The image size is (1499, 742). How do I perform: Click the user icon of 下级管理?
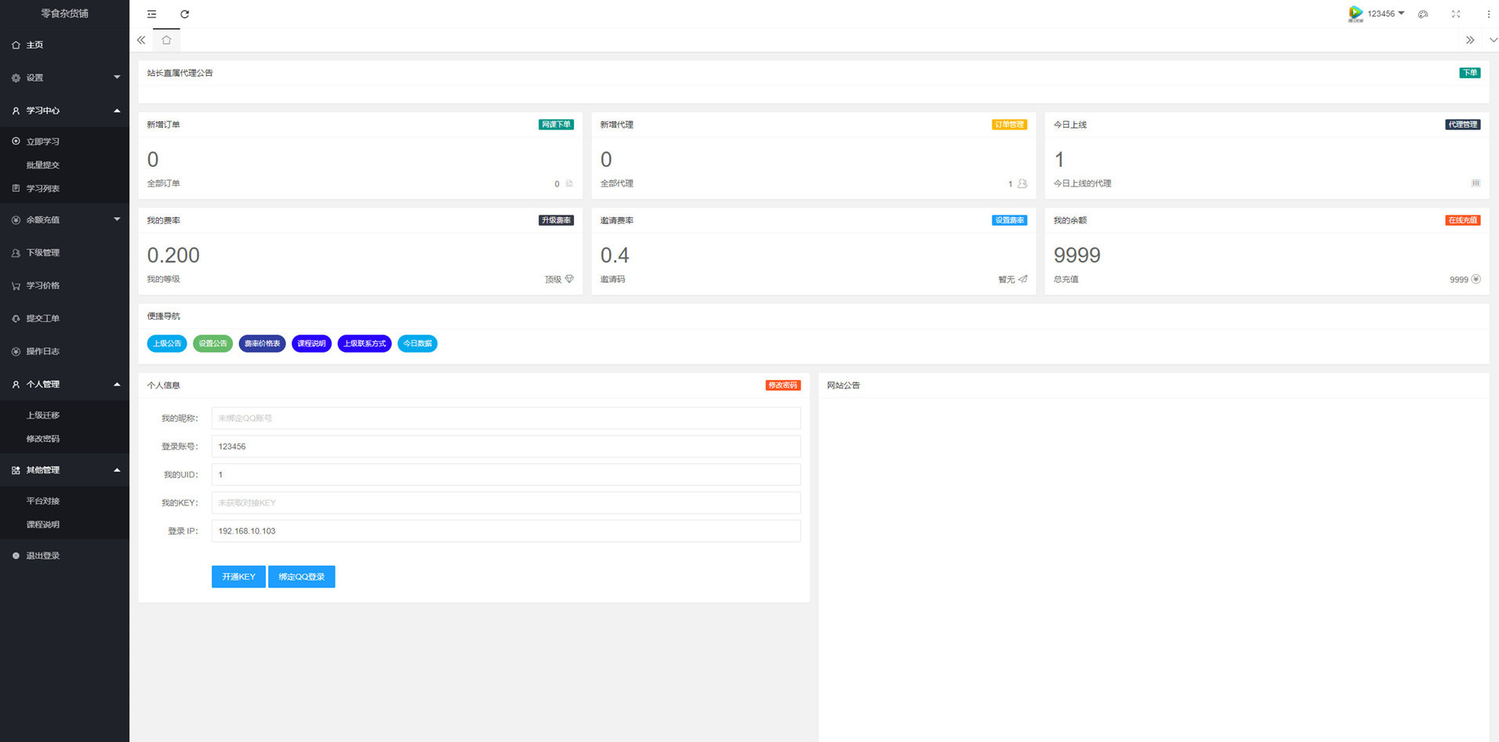(16, 253)
